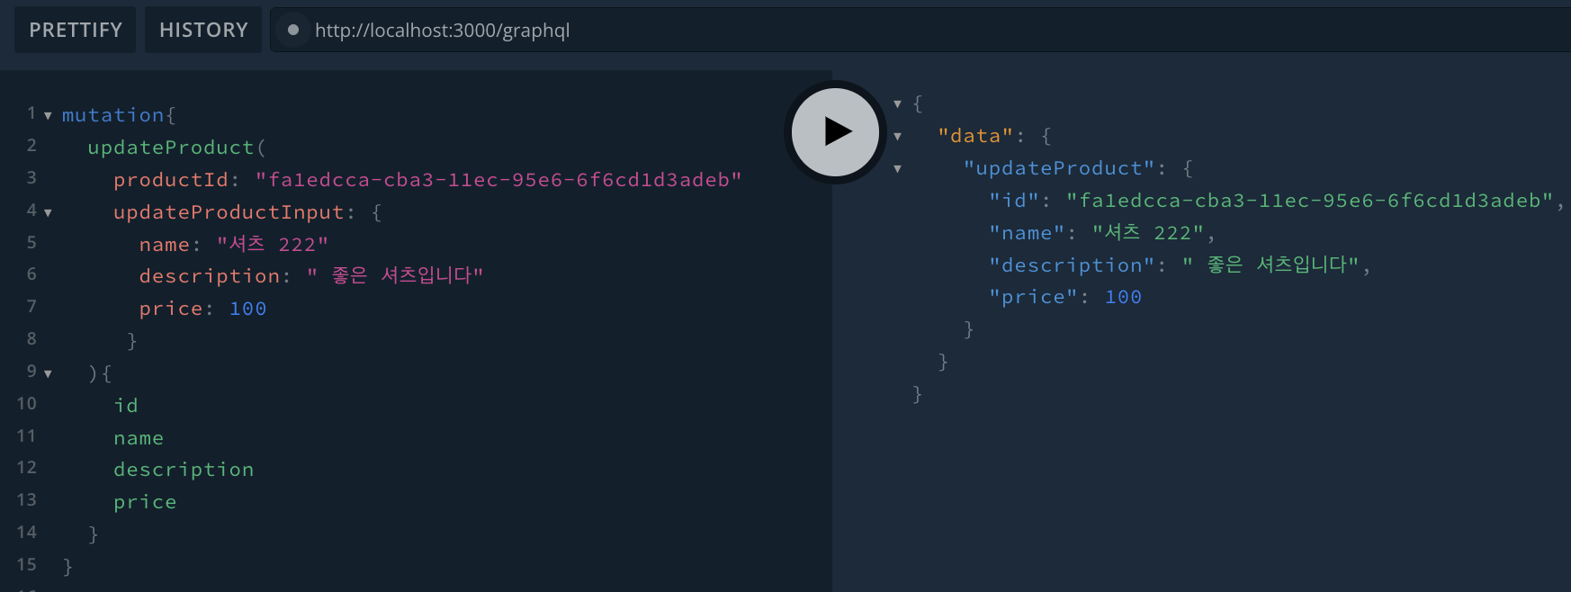Screen dimensions: 1571x592
Task: Collapse updateProductInput fold arrow on line 4
Action: coord(48,213)
